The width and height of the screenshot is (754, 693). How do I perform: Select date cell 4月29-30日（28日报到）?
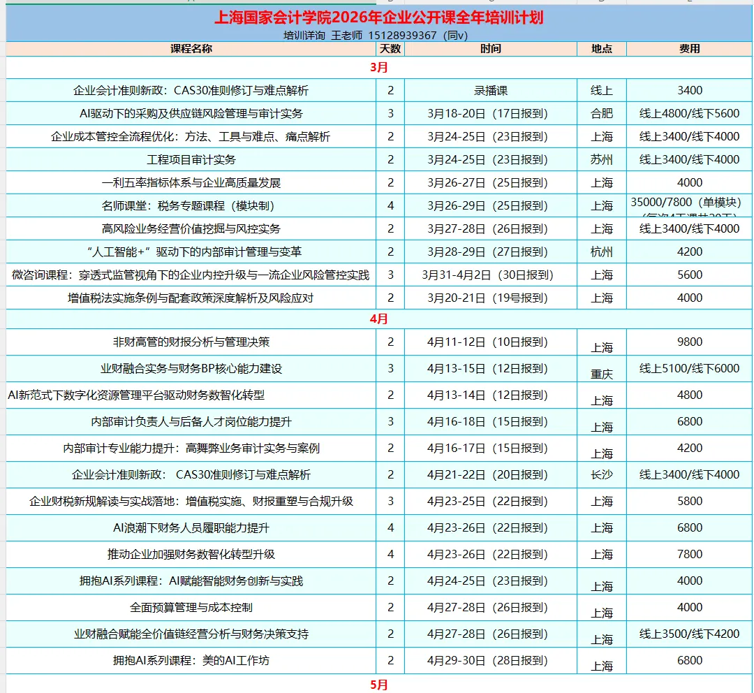(x=491, y=660)
